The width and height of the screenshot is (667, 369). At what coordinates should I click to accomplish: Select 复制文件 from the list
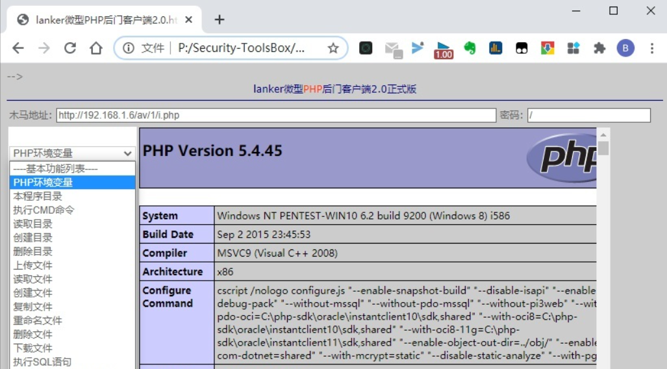(72, 307)
